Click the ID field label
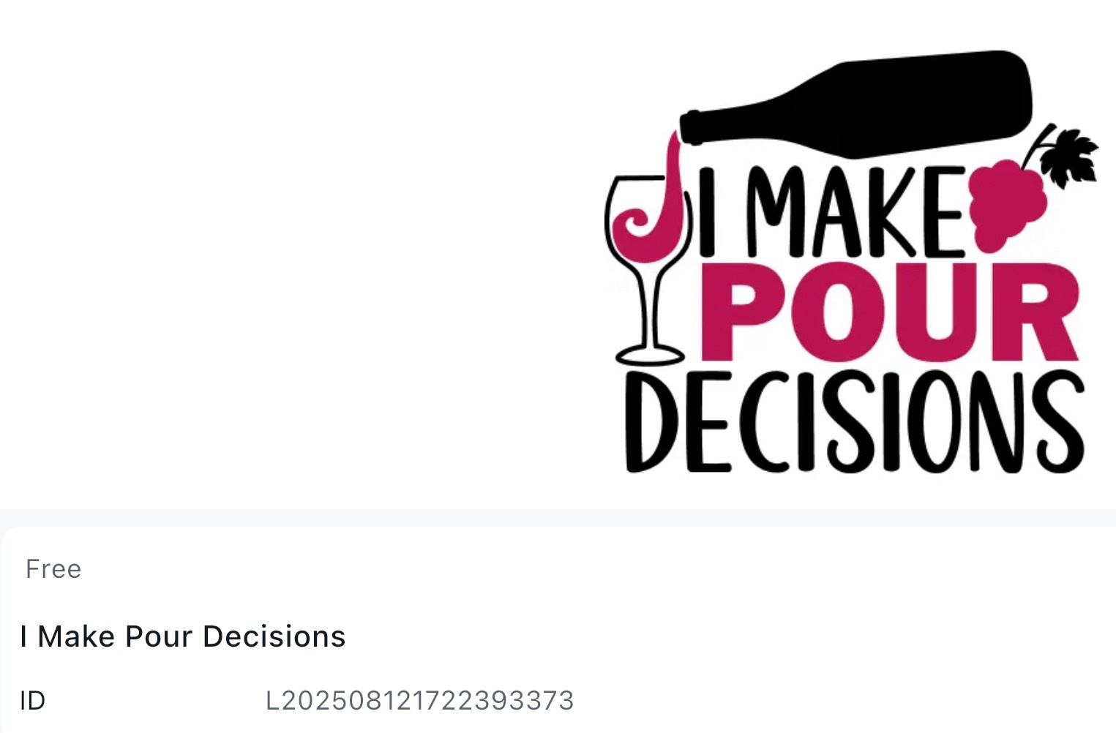Screen dimensions: 1116x733 coord(33,701)
